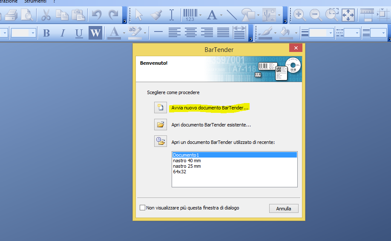
Task: Select the shapes creation tool
Action: pyautogui.click(x=248, y=15)
